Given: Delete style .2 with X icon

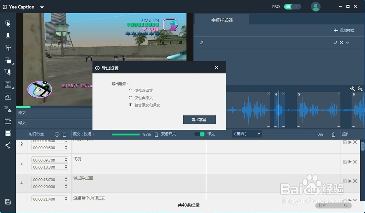Looking at the screenshot, I should (342, 43).
